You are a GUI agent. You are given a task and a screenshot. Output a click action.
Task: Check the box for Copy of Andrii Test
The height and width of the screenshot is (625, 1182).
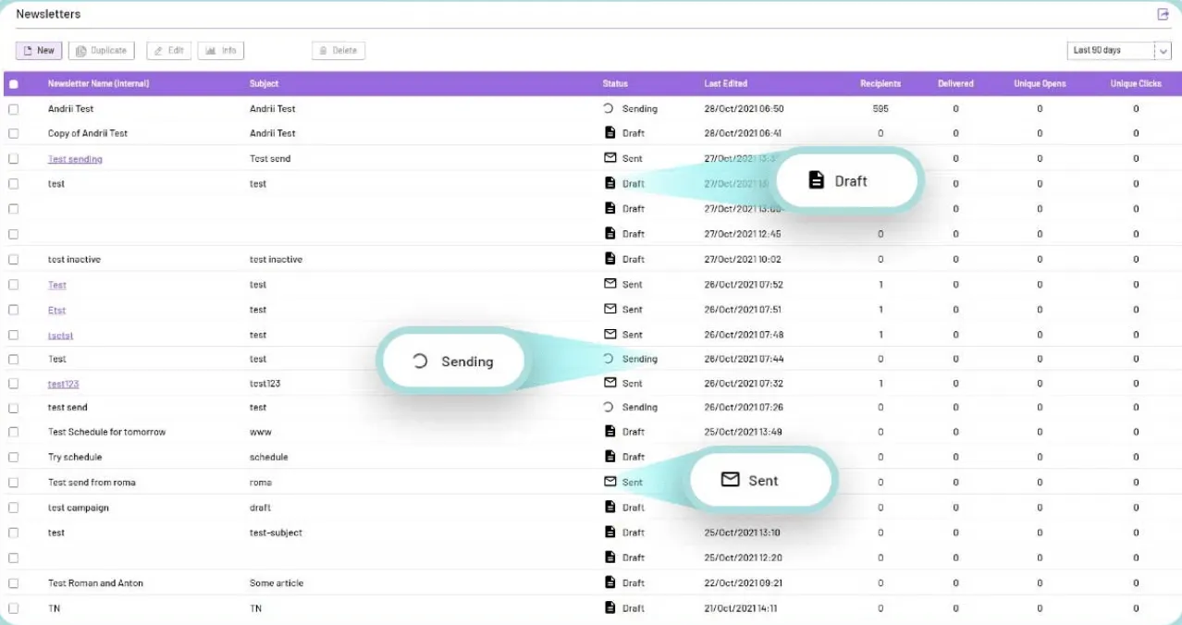(13, 133)
